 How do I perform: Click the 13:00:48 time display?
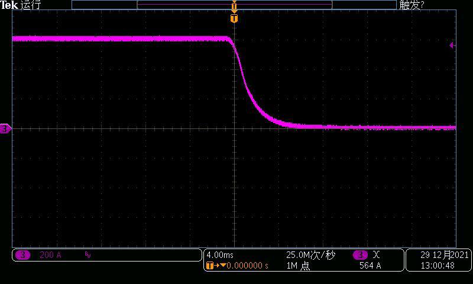pyautogui.click(x=438, y=266)
